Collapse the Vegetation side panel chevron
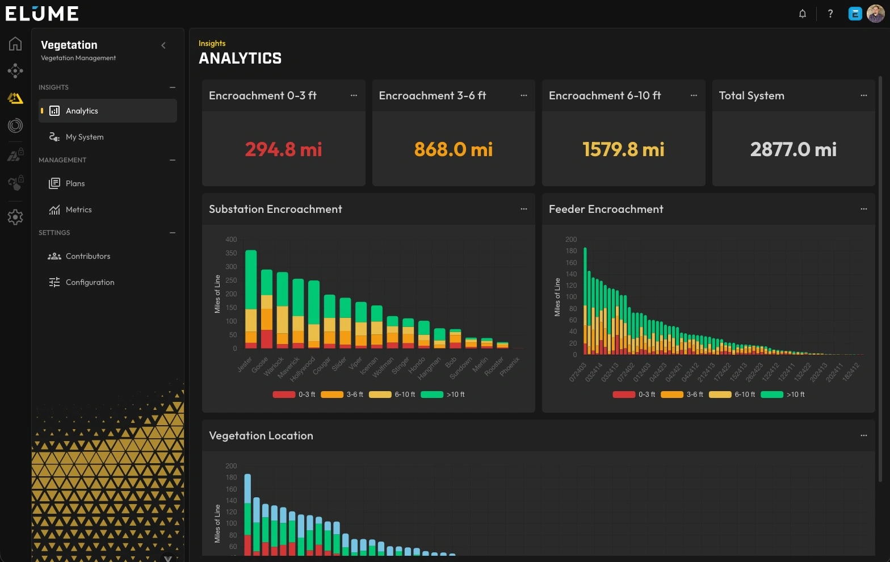 click(x=163, y=45)
